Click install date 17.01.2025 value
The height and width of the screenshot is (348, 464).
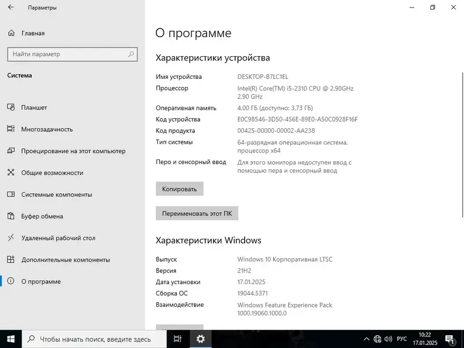click(251, 282)
